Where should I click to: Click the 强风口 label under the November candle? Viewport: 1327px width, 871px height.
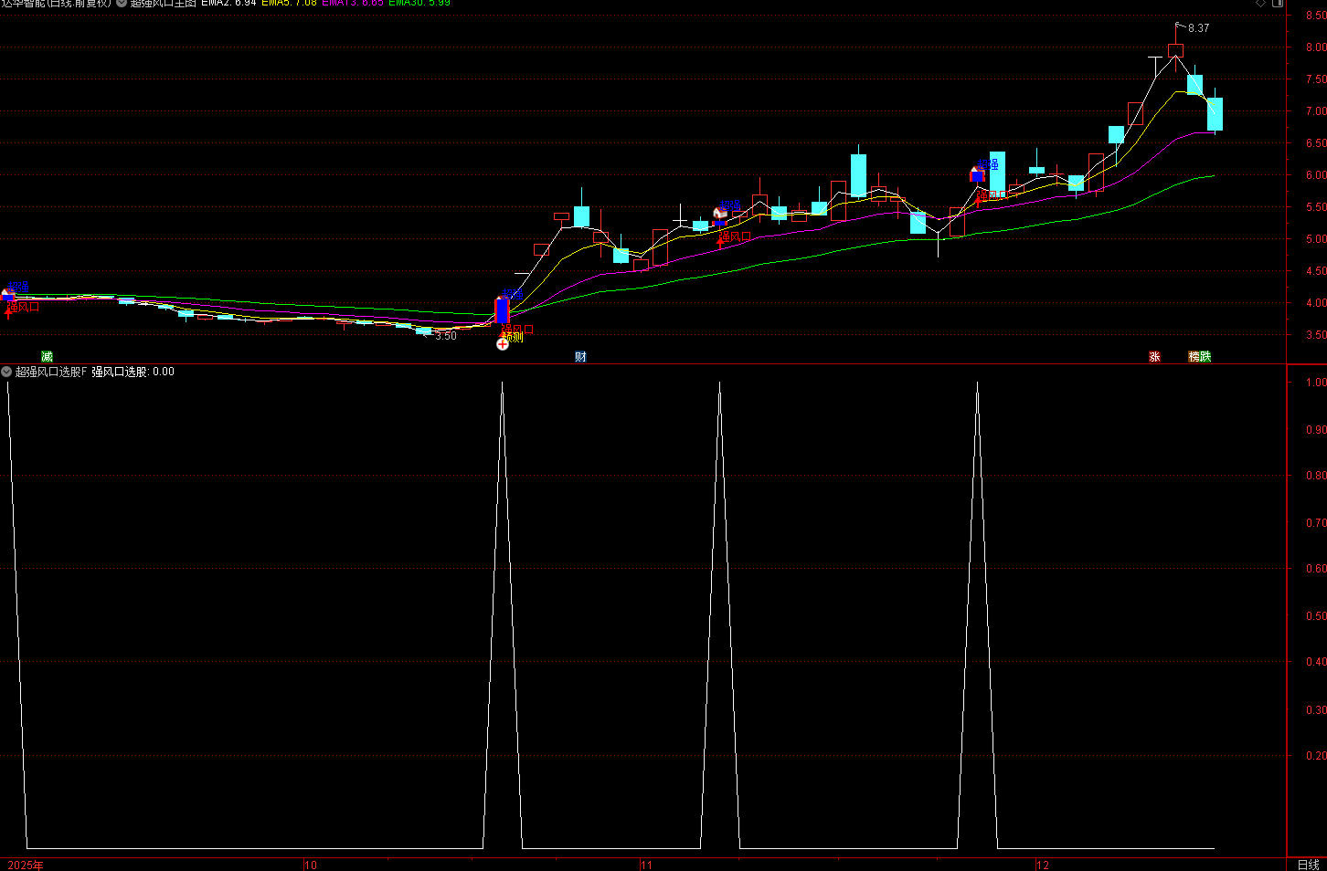[x=735, y=236]
